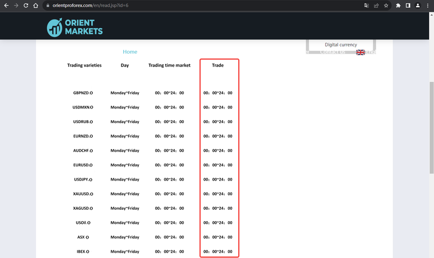Go to the browser home icon
This screenshot has height=258, width=434.
click(x=35, y=5)
